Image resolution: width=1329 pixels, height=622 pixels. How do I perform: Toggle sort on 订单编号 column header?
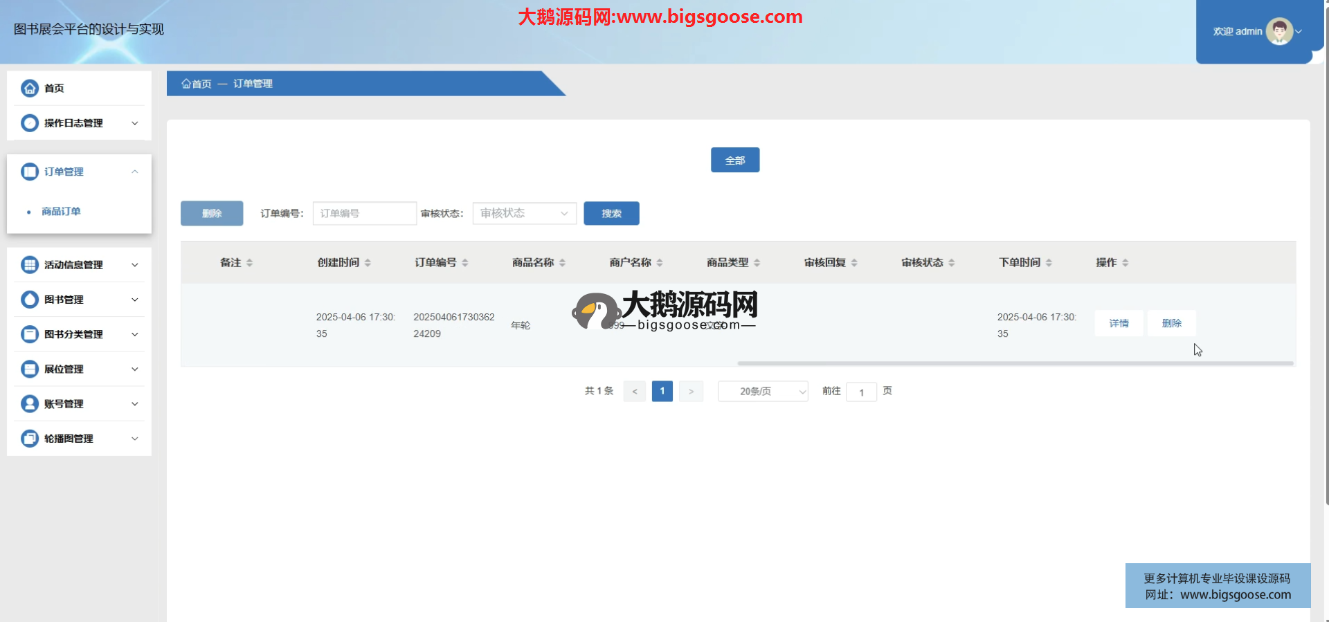[465, 263]
